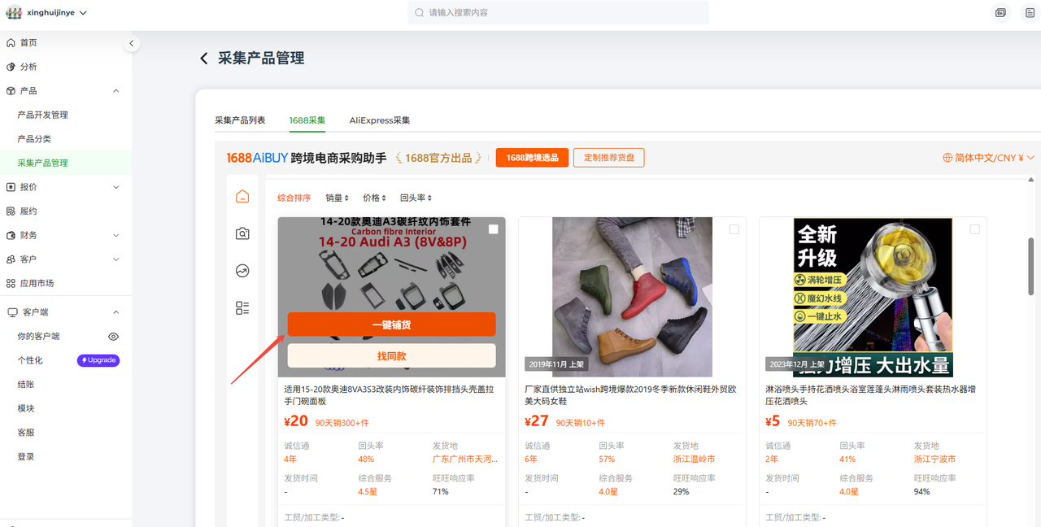Expand the 客户 menu section
Image resolution: width=1041 pixels, height=527 pixels.
(116, 259)
